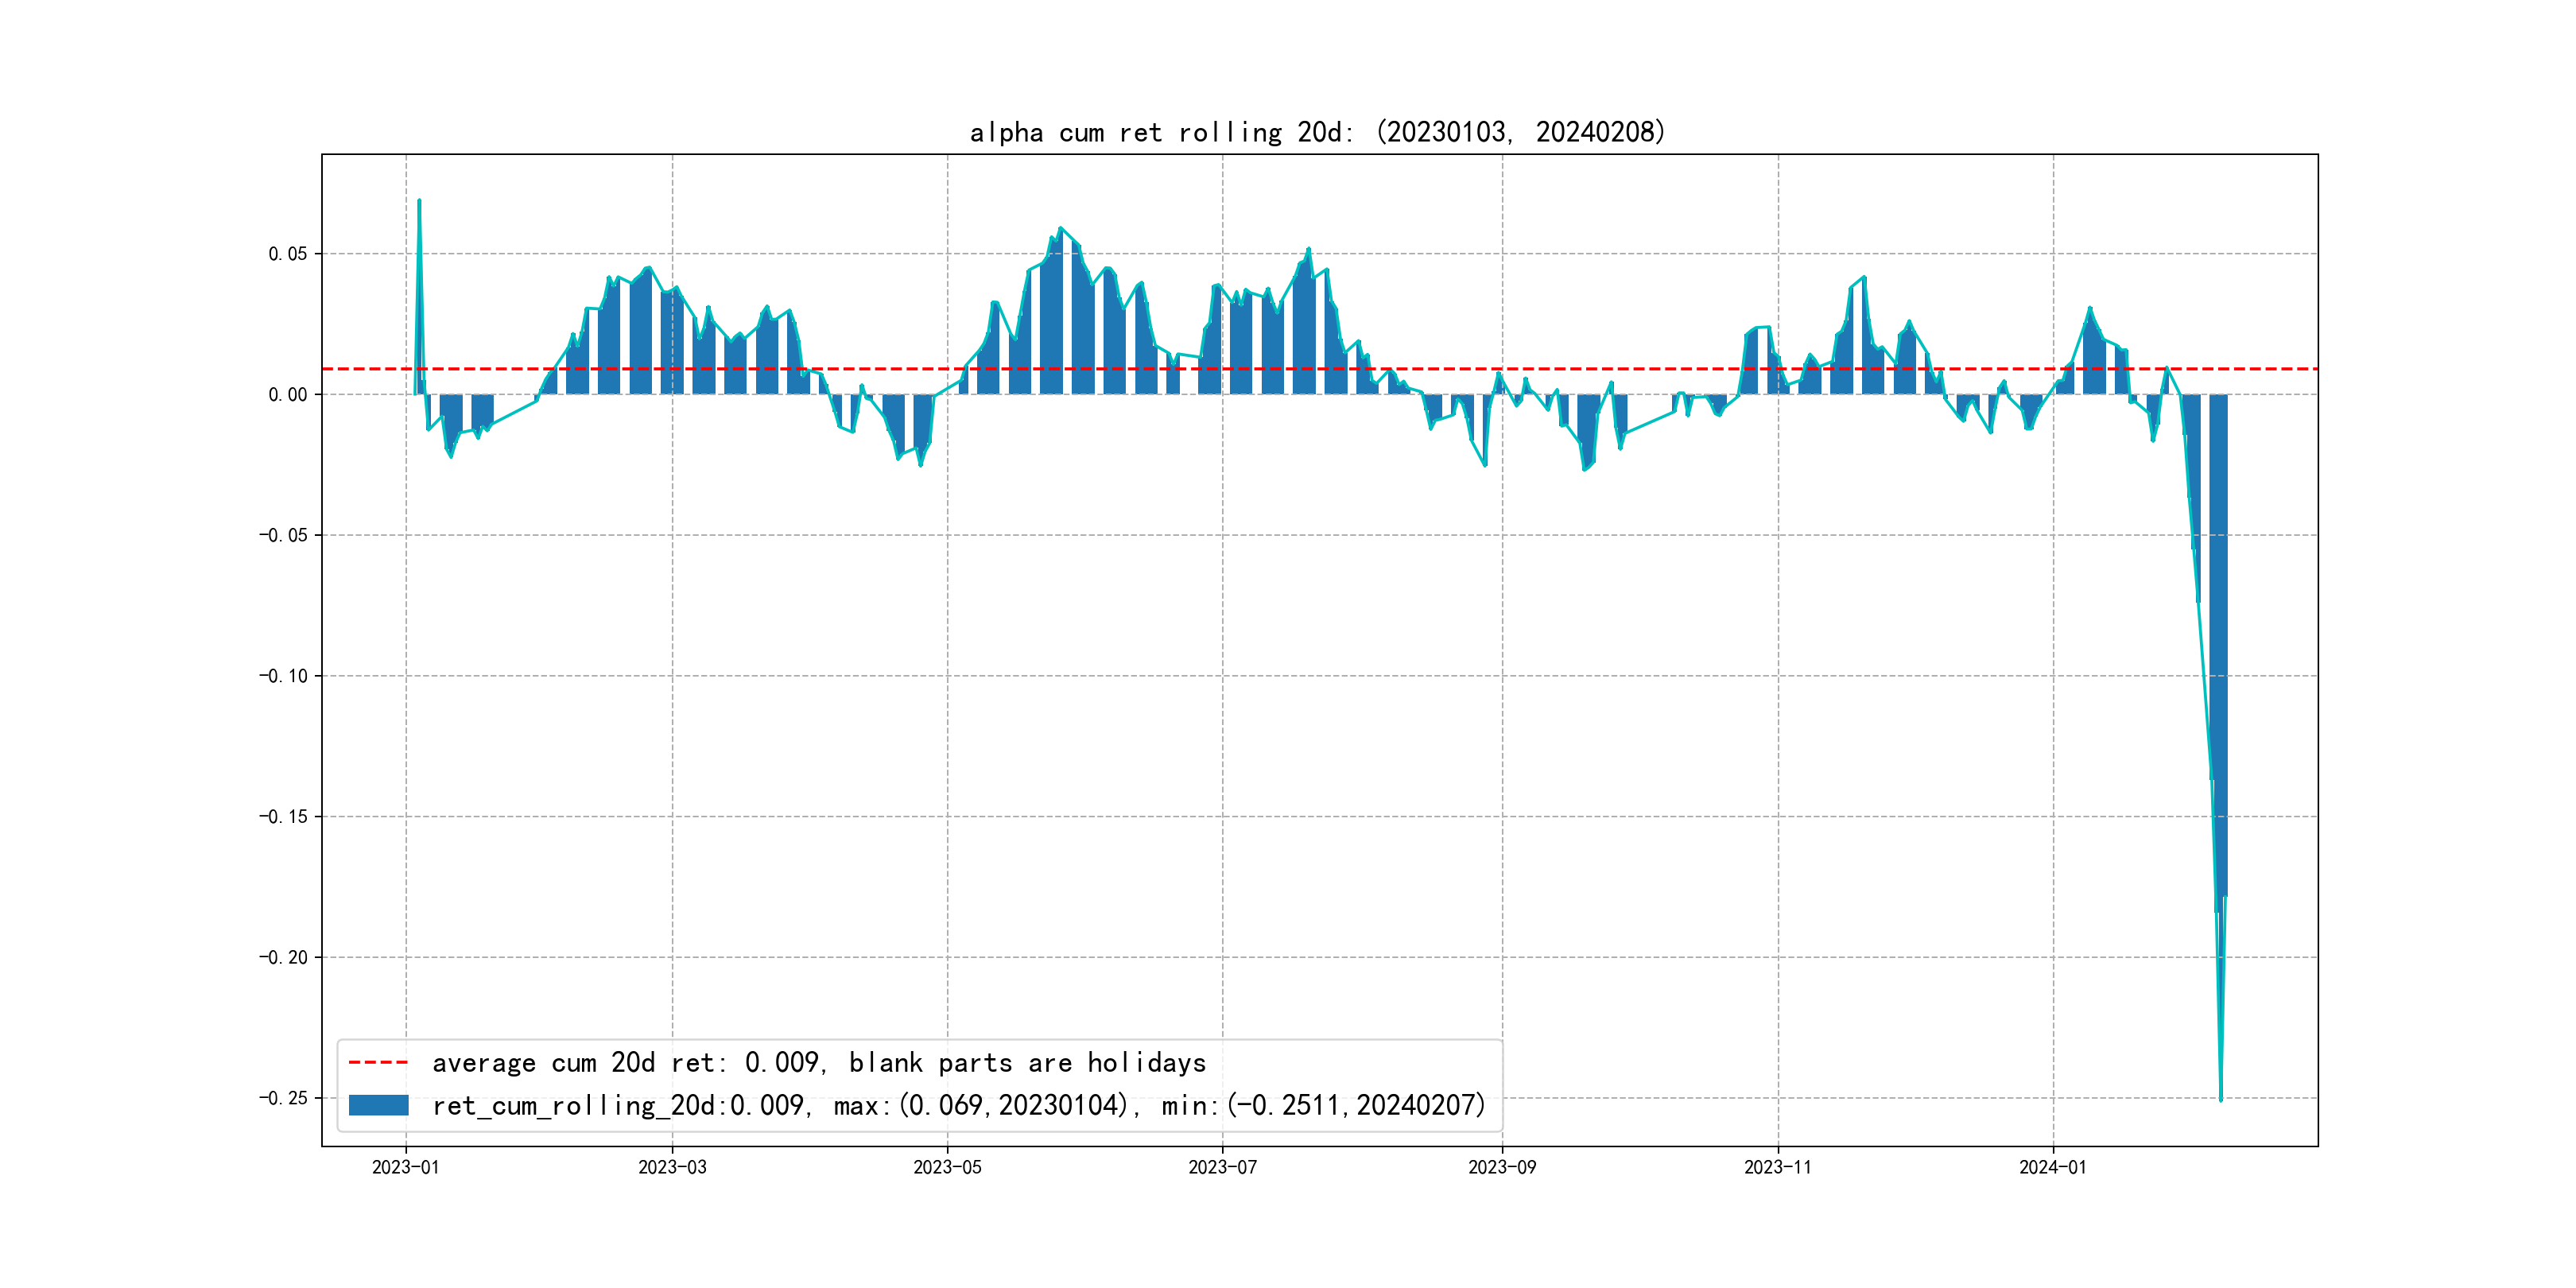Image resolution: width=2576 pixels, height=1288 pixels.
Task: Click the 2023-03 x-axis tick label
Action: pos(672,1167)
